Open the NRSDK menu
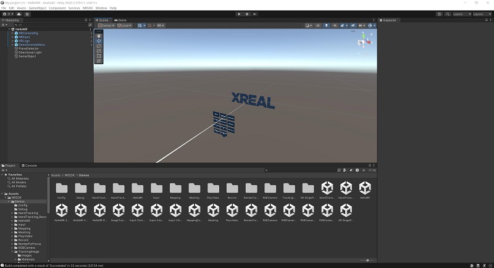The image size is (494, 268). 88,8
